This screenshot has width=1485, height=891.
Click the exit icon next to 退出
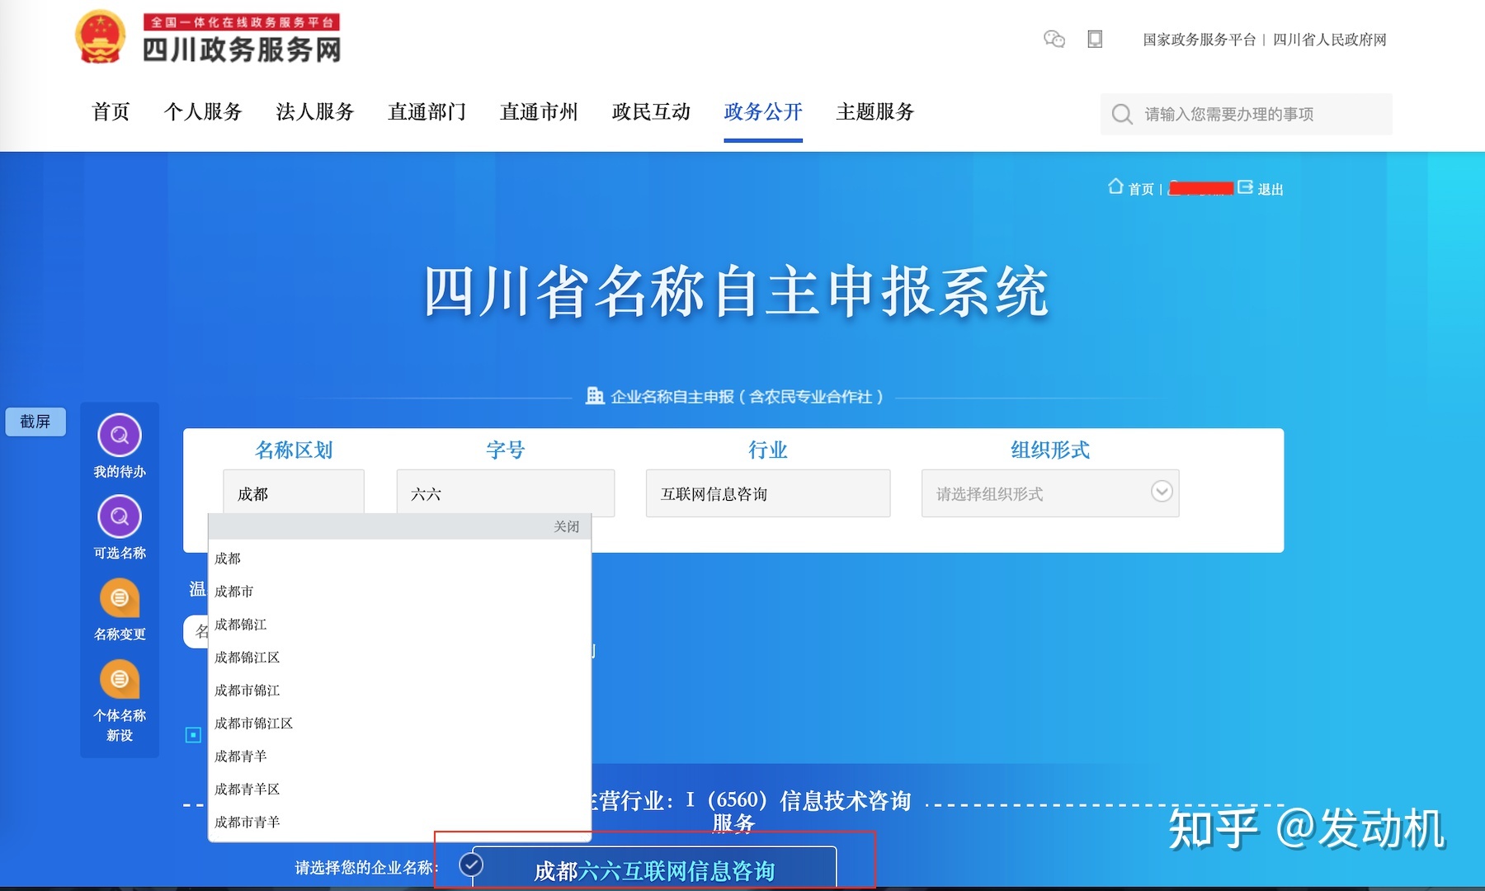coord(1244,187)
